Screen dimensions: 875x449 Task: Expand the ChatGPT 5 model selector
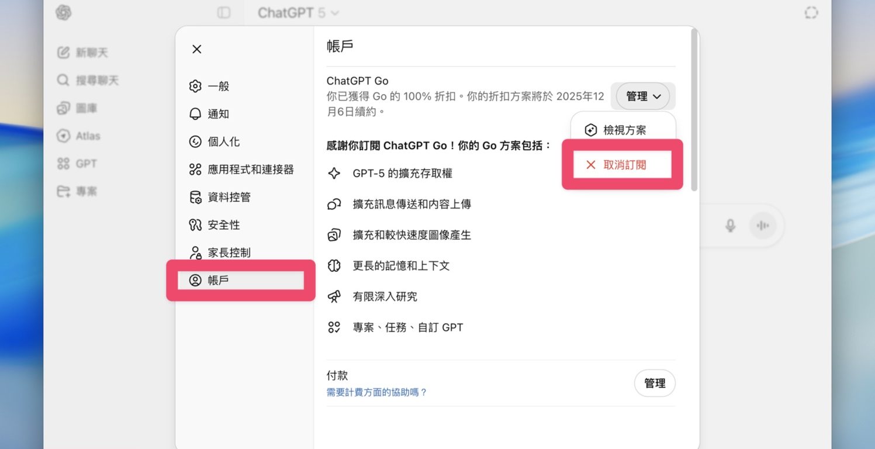(298, 13)
